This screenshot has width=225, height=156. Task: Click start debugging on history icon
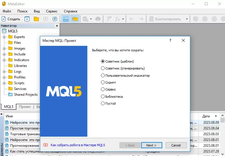pyautogui.click(x=195, y=19)
